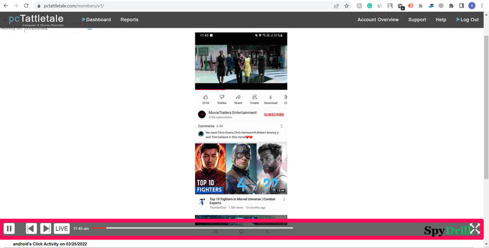Open Chrome three-dot menu
Viewport: 489px width, 248px height.
(482, 6)
